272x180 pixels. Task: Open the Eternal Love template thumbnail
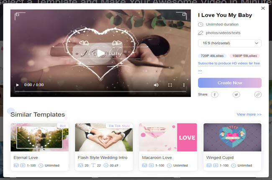(40, 137)
